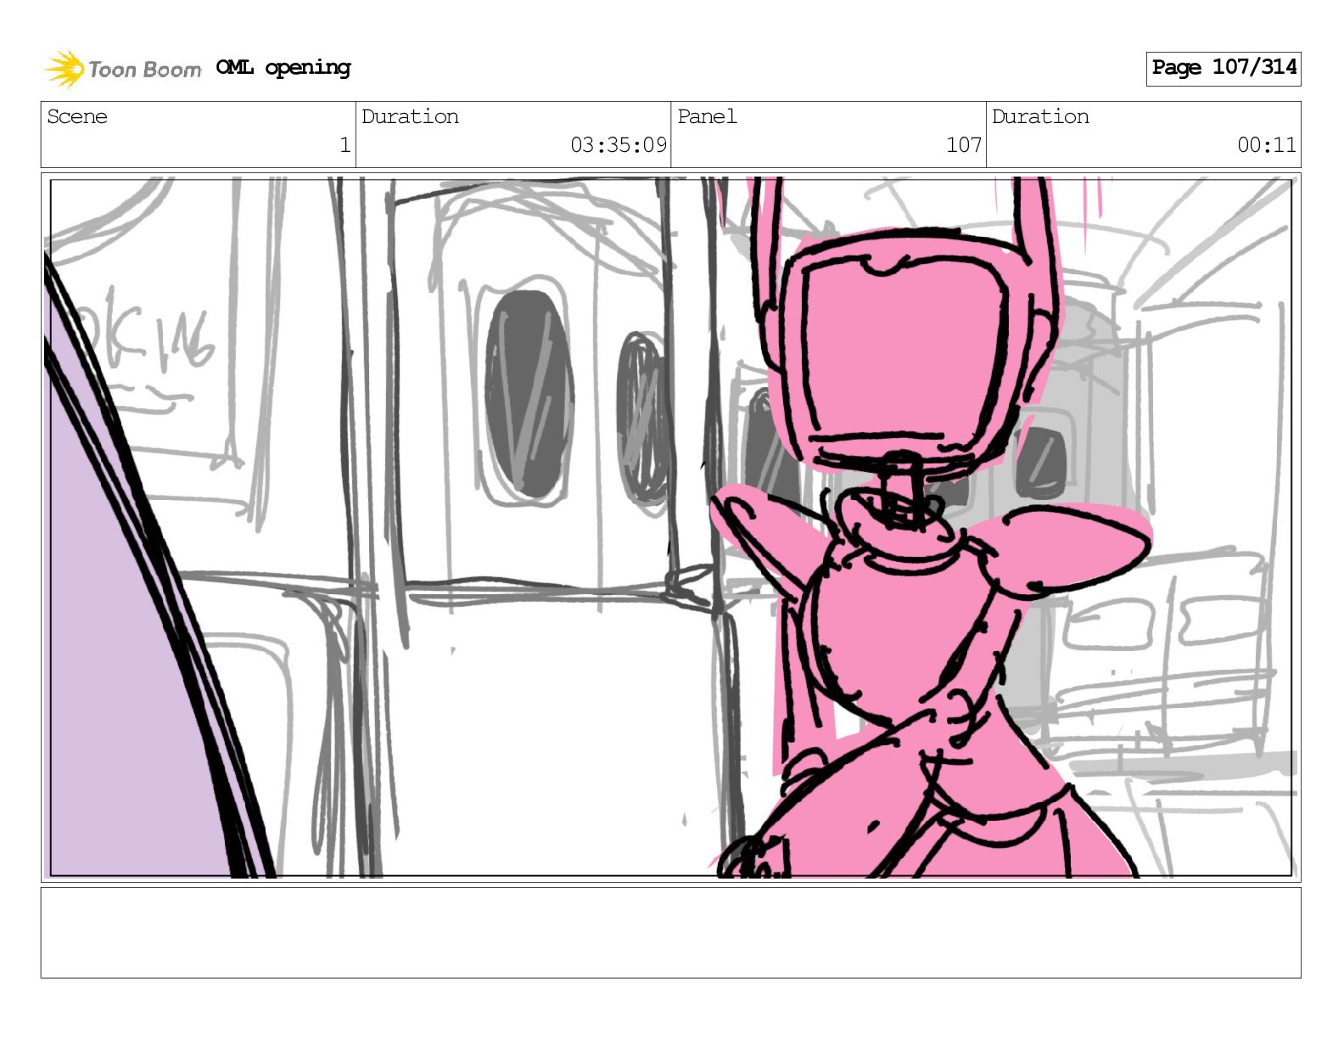Image resolution: width=1344 pixels, height=1039 pixels.
Task: Select the scene number value '1'
Action: pyautogui.click(x=345, y=145)
